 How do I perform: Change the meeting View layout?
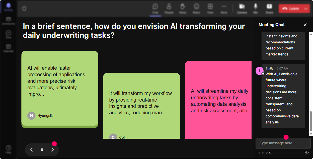point(210,8)
